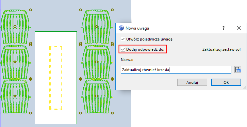The height and width of the screenshot is (127, 247).
Task: Click the dialog resize grip at corner
Action: 244,88
